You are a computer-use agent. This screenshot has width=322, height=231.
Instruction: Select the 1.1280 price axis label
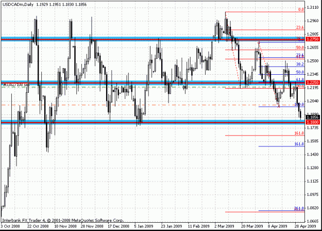[313, 168]
